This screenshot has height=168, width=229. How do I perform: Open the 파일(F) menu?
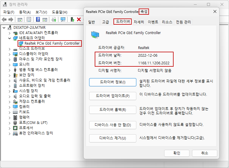point(9,12)
